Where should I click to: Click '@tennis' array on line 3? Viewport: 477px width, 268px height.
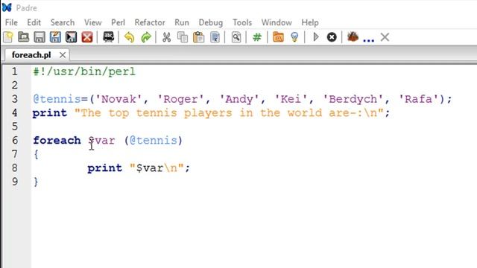point(57,99)
